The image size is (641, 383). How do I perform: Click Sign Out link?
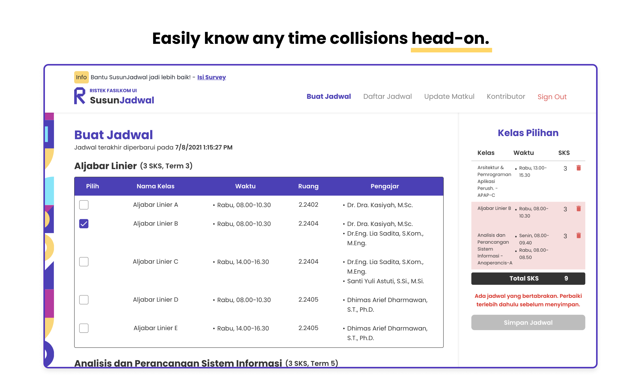552,97
